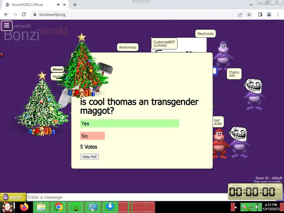Click the Anonymous name tag
The width and height of the screenshot is (284, 213).
point(128,47)
